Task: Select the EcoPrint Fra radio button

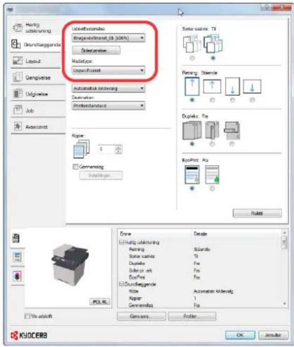Action: pos(192,188)
